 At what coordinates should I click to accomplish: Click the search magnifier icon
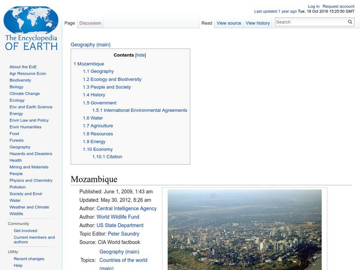pyautogui.click(x=350, y=22)
